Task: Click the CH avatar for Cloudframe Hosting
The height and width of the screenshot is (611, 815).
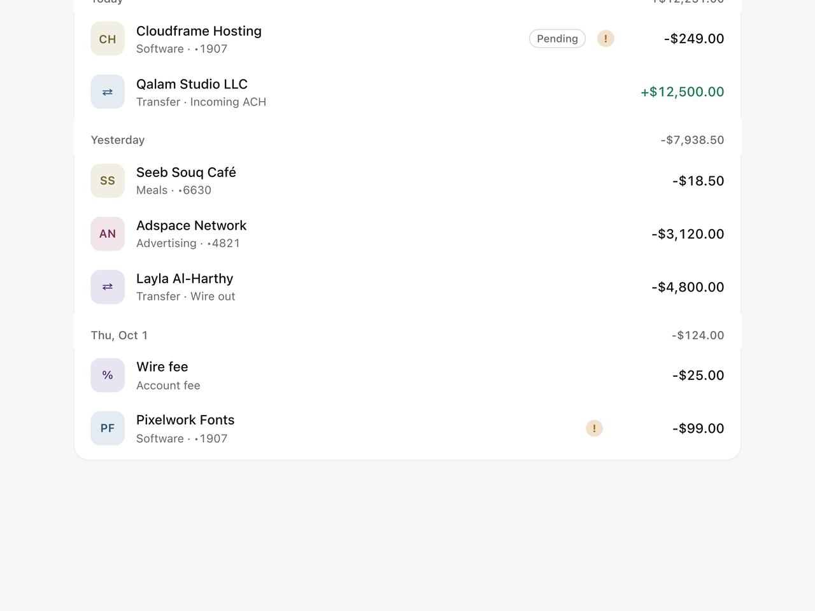Action: click(x=108, y=39)
